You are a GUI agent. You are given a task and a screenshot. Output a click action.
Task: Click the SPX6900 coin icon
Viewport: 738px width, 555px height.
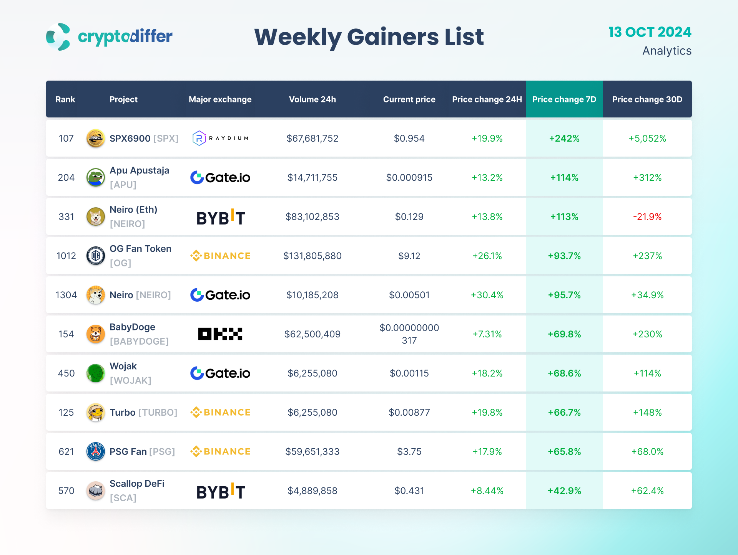[96, 138]
